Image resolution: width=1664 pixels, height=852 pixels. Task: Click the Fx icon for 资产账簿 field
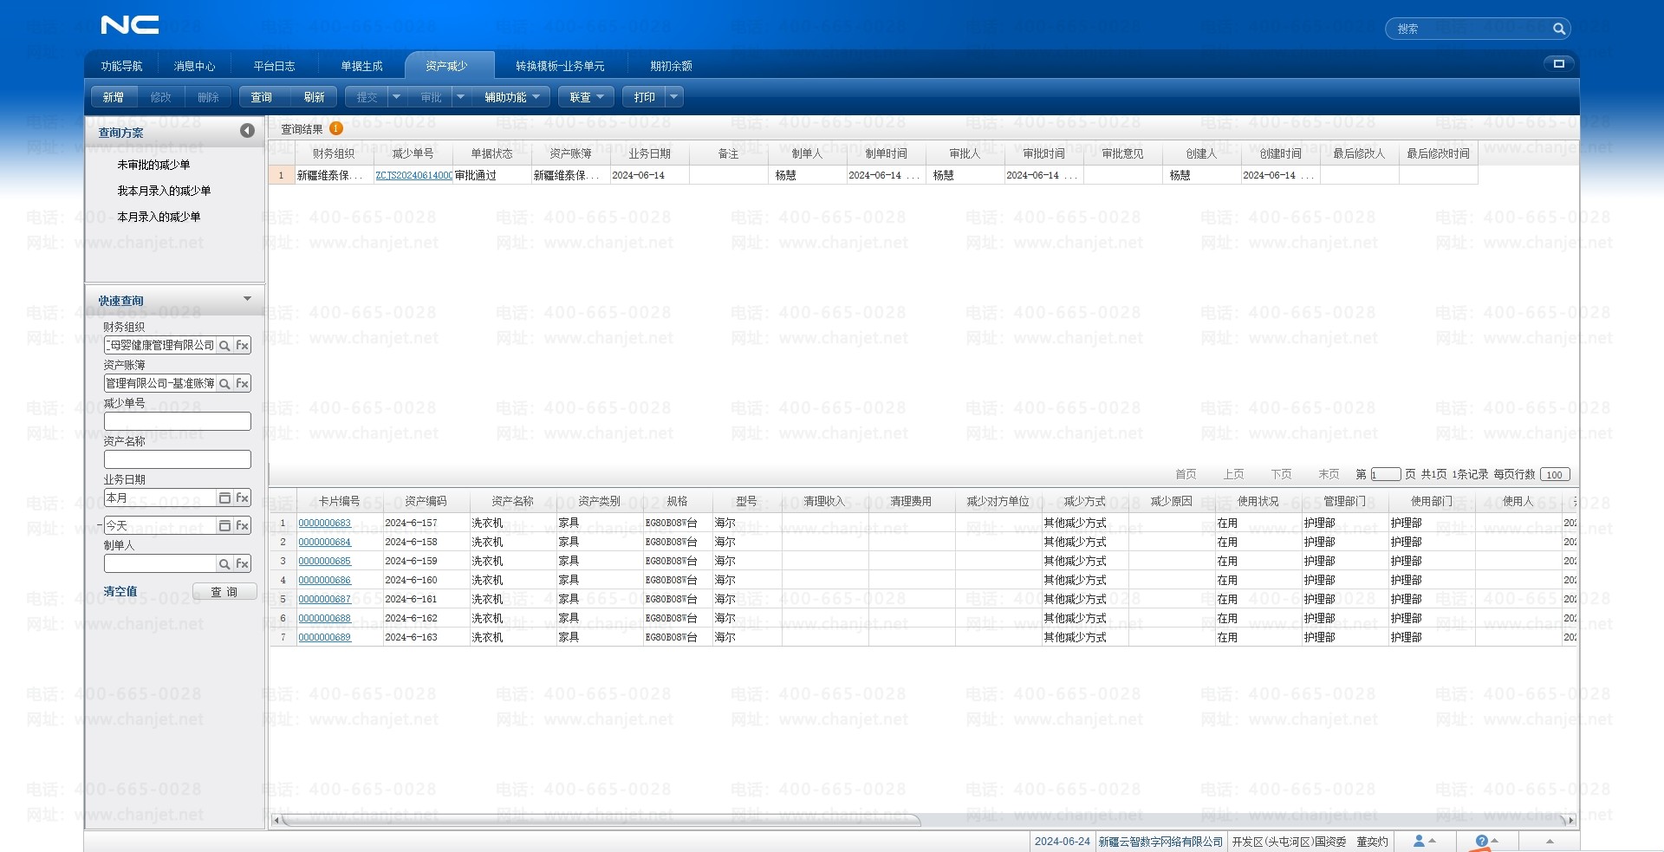click(x=243, y=384)
